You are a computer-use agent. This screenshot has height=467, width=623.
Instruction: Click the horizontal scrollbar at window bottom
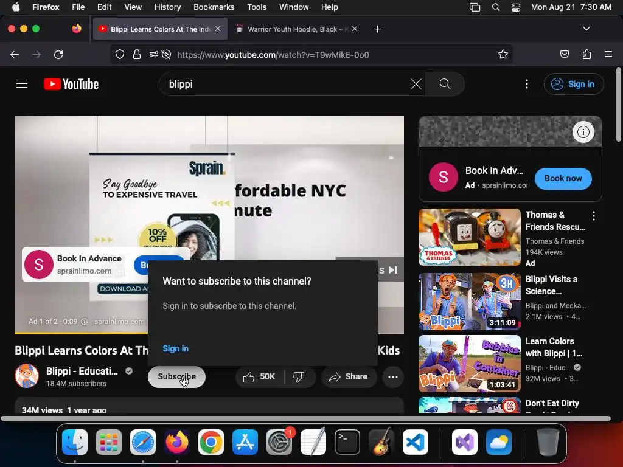pos(305,418)
